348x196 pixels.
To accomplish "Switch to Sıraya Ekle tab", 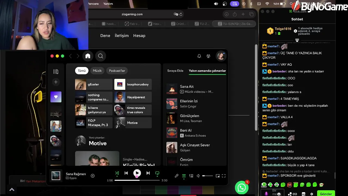I will [x=175, y=71].
